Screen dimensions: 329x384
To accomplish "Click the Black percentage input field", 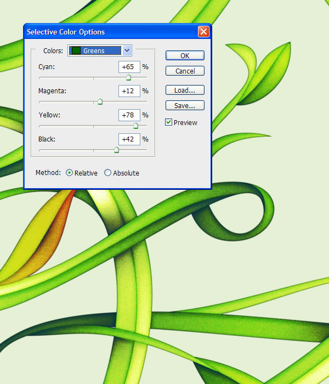I will pyautogui.click(x=129, y=139).
